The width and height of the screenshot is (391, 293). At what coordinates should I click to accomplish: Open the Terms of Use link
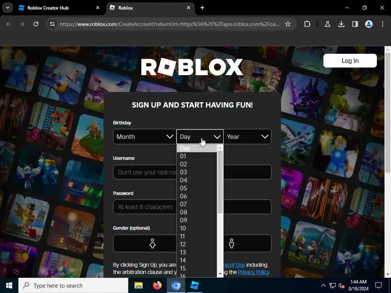234,265
